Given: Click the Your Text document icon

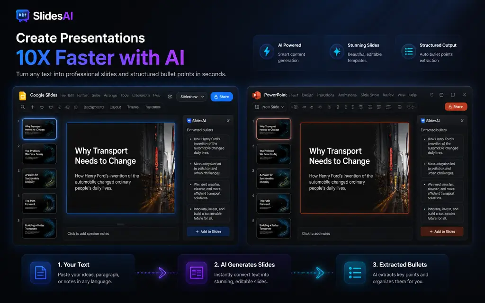Looking at the screenshot, I should click(x=41, y=273).
